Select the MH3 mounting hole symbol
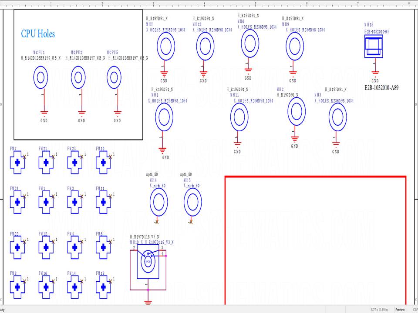418x313 pixels. (338, 117)
